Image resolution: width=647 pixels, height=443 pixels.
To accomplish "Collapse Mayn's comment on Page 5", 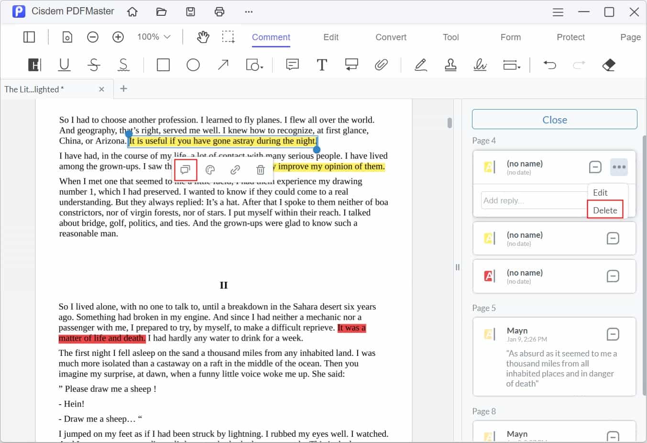I will [x=613, y=334].
